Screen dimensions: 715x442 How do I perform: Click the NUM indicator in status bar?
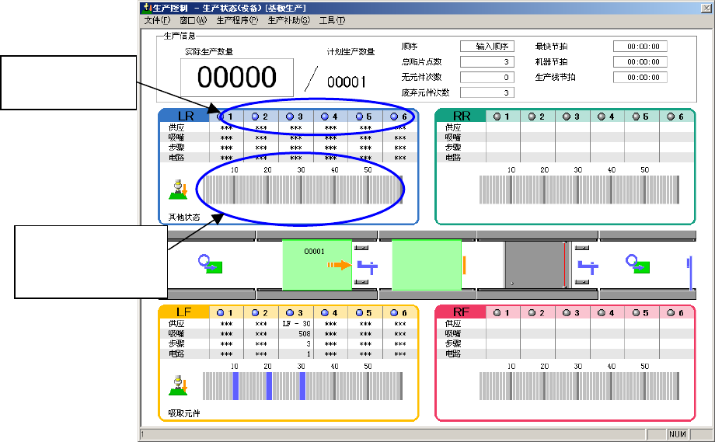pyautogui.click(x=677, y=434)
